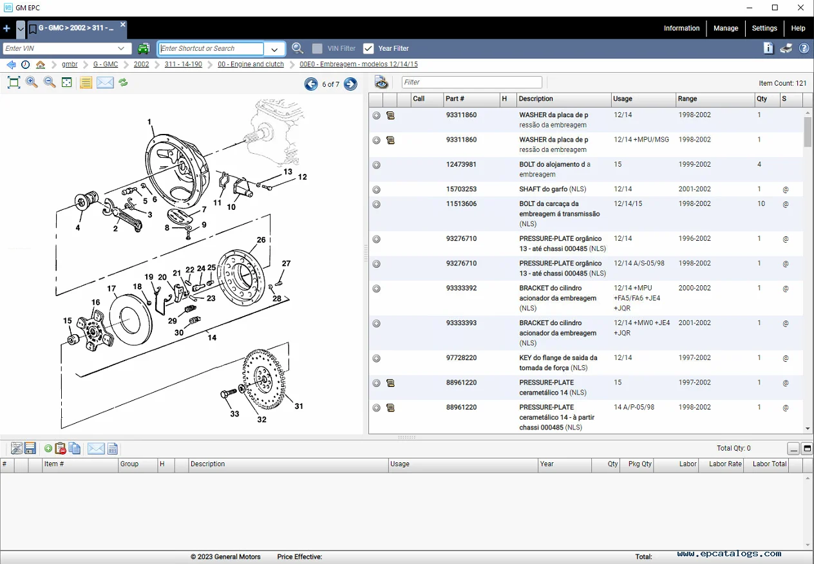Click the magnifying glass search icon
Viewport: 814px width, 564px height.
(x=297, y=48)
